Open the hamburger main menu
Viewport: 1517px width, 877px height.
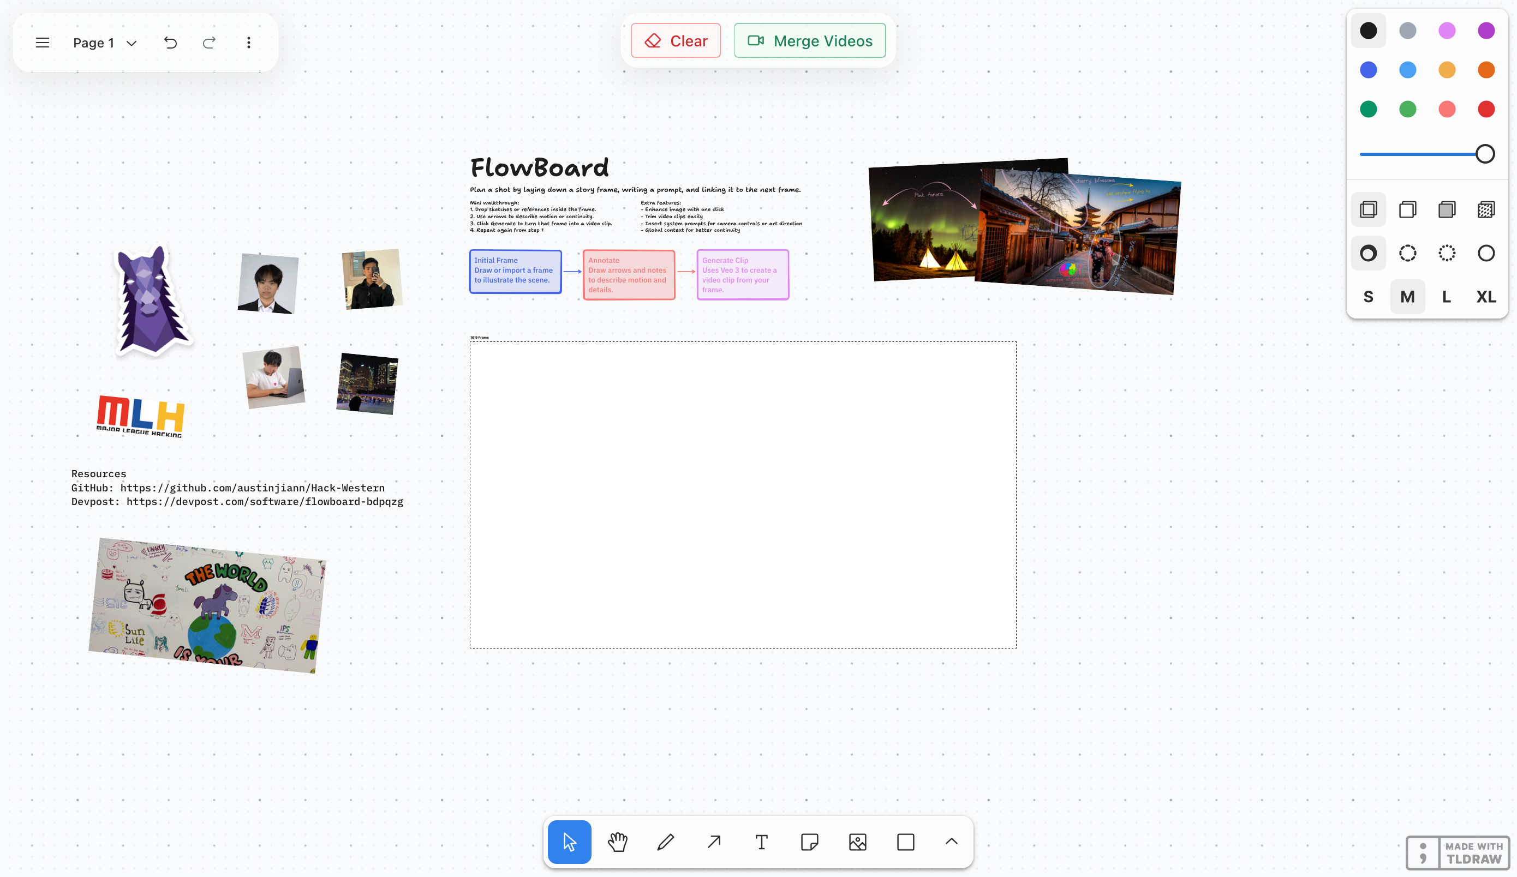pos(42,43)
